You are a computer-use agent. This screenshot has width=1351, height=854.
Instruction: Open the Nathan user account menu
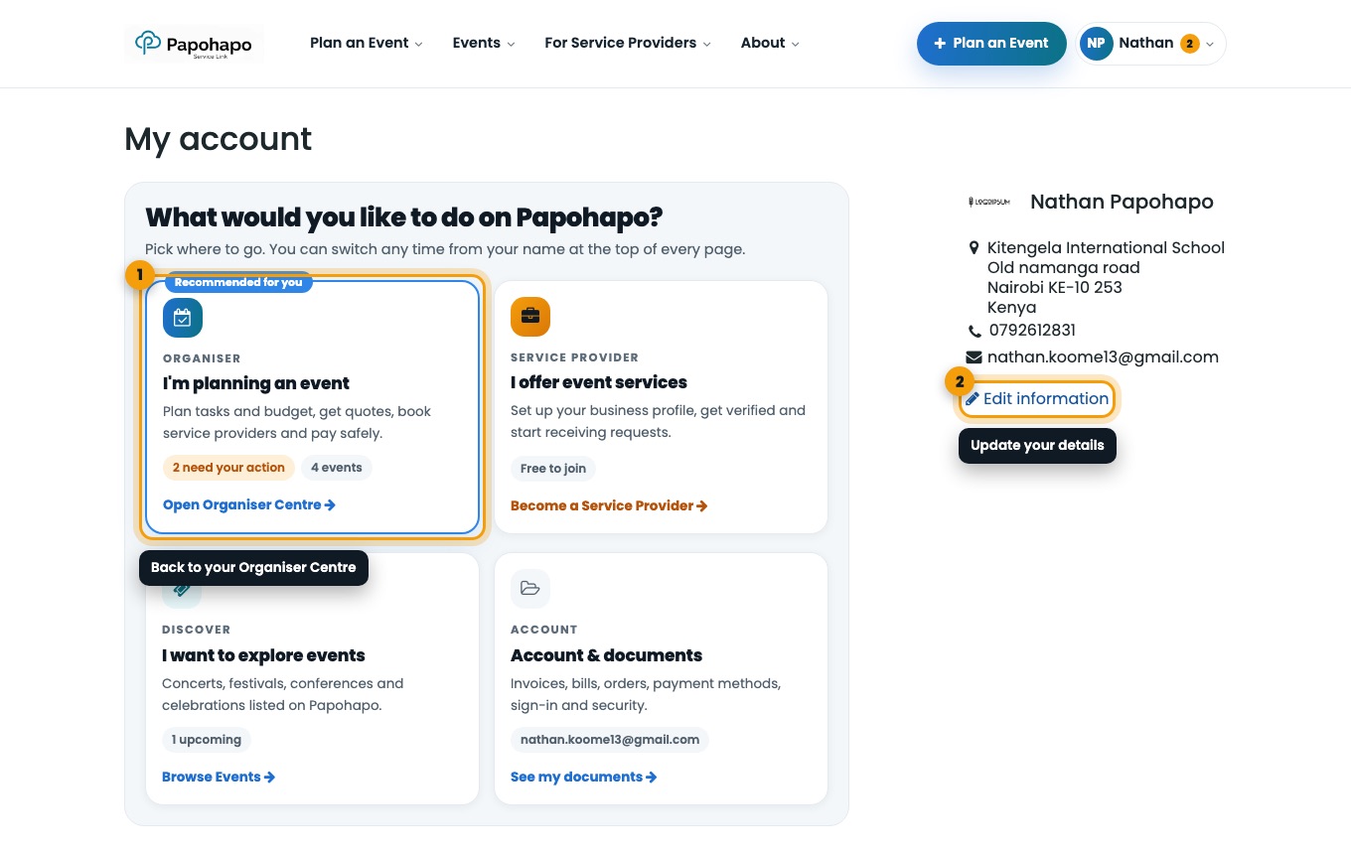[x=1150, y=44]
